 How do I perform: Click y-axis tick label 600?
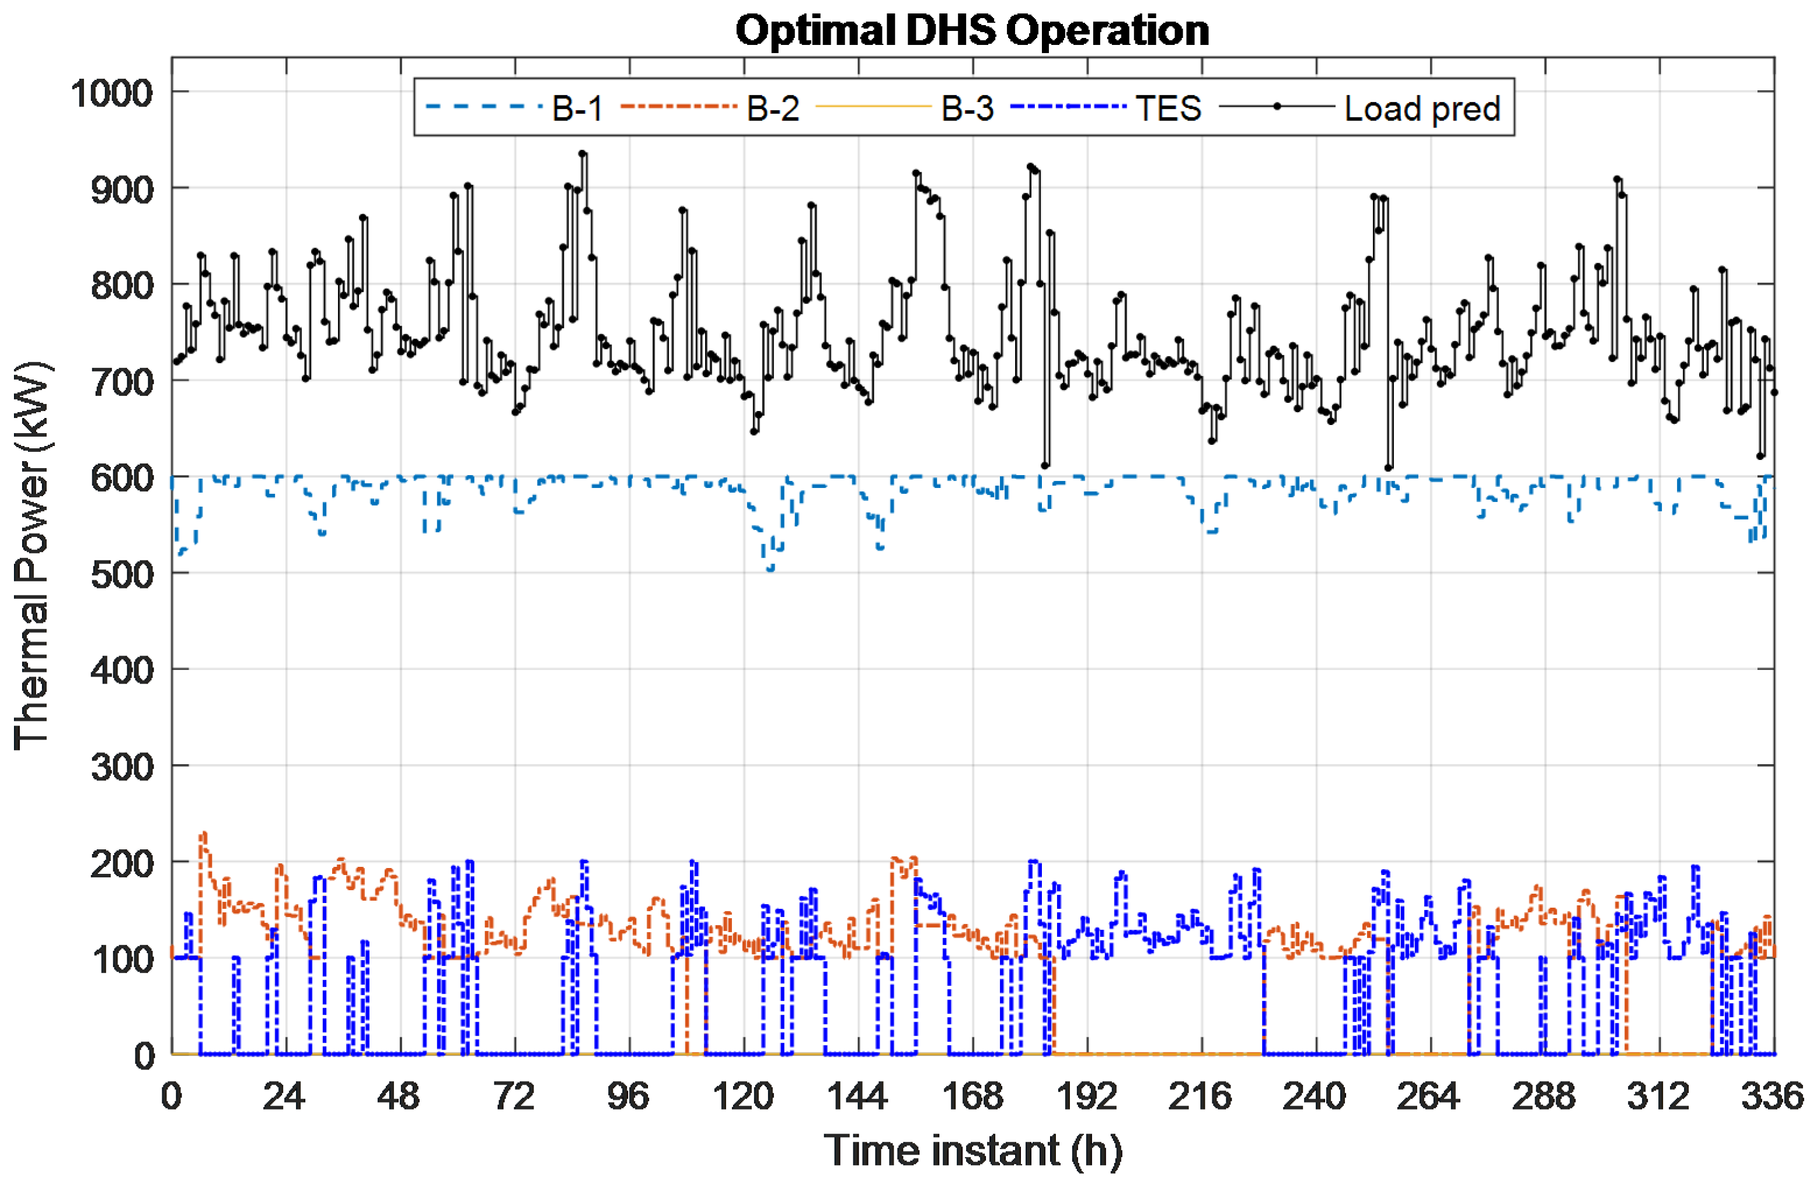pos(122,478)
